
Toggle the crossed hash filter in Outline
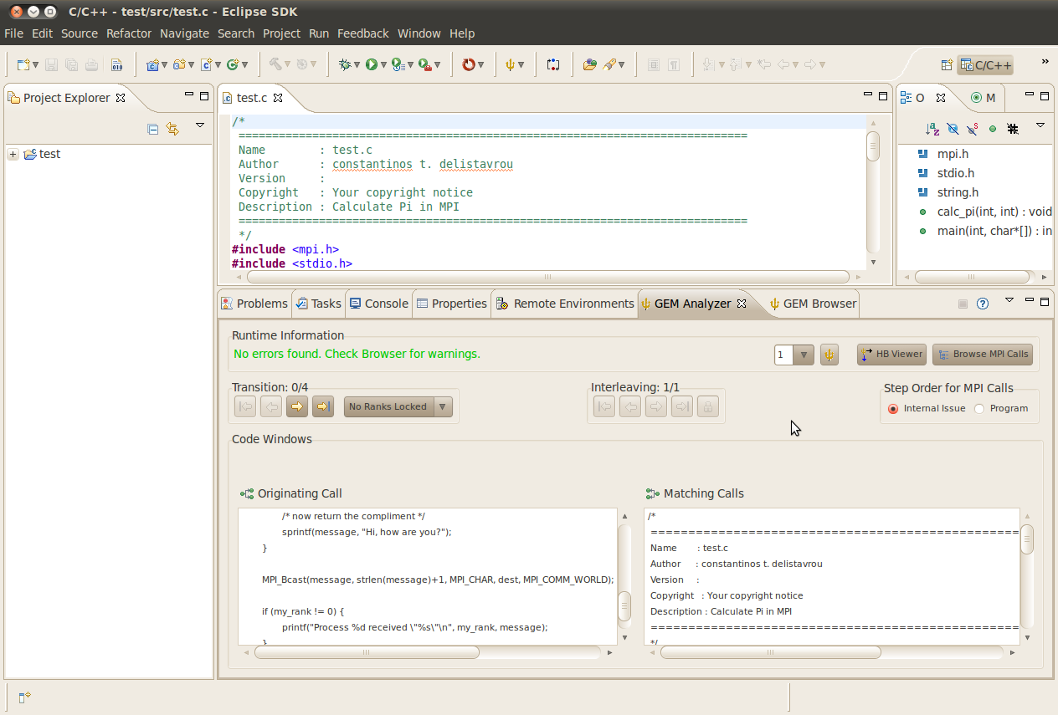tap(1013, 129)
